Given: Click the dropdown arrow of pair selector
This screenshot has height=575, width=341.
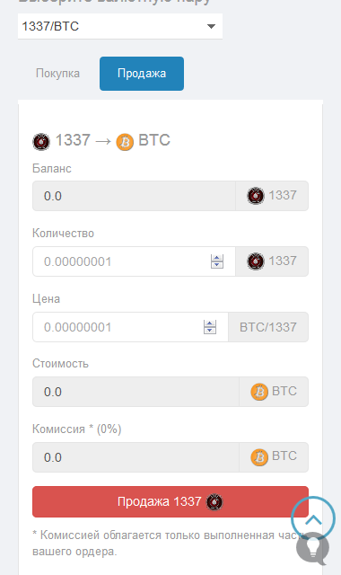Looking at the screenshot, I should tap(211, 26).
